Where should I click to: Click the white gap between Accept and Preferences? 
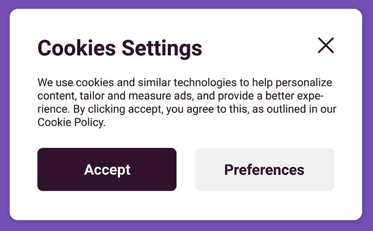coord(186,169)
